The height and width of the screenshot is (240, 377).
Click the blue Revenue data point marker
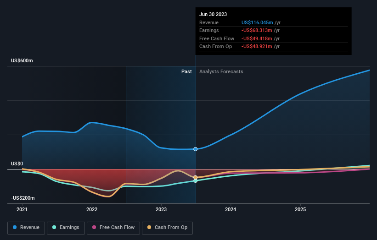tap(196, 149)
